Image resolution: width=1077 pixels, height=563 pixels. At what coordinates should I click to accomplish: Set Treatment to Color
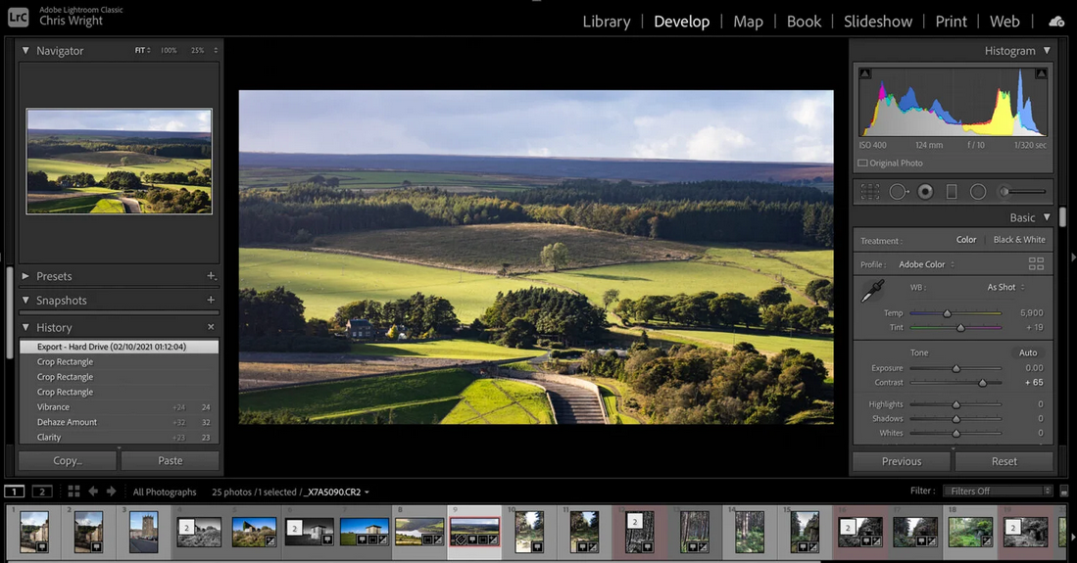click(965, 240)
